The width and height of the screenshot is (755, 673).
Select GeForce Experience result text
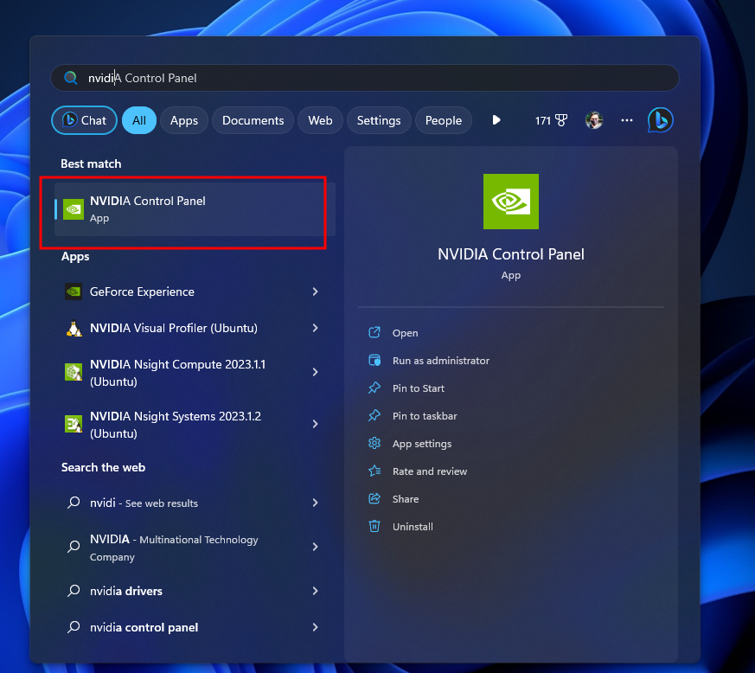pos(142,292)
